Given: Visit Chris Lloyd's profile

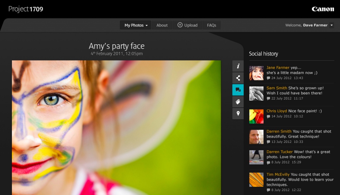Looking at the screenshot, I should coord(277,111).
